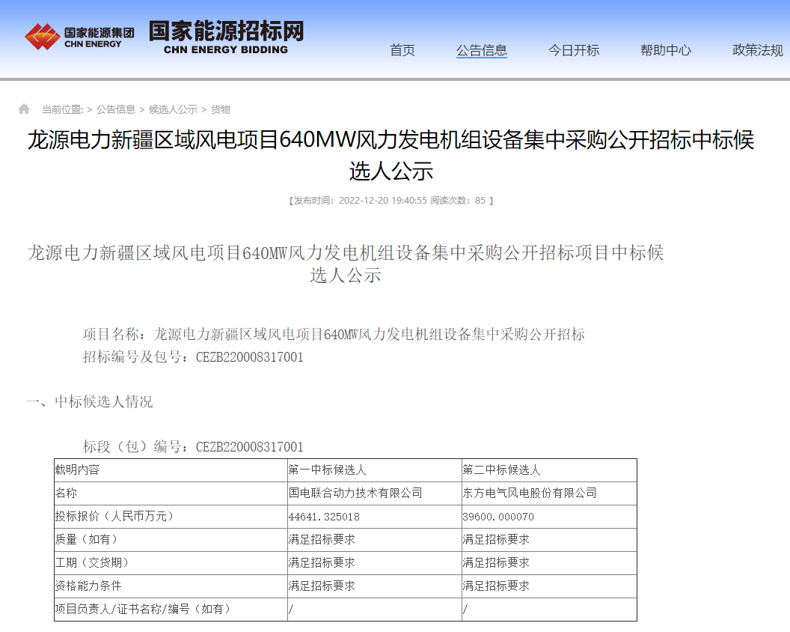Click the 国电联合动力技术有限公司 cell
790x632 pixels.
(374, 493)
